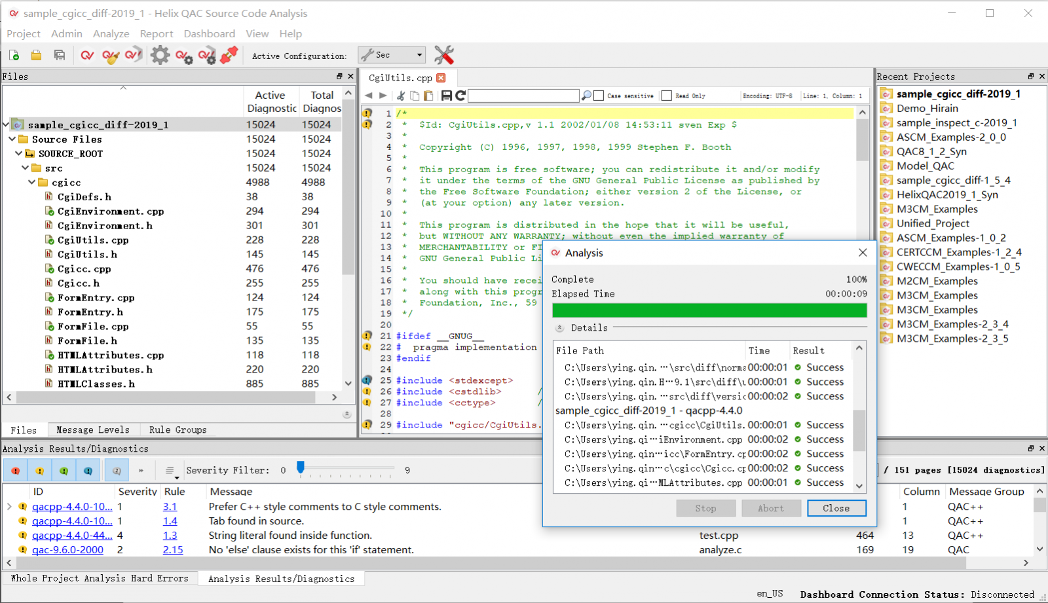
Task: Open the Active Configuration Sec dropdown
Action: 392,55
